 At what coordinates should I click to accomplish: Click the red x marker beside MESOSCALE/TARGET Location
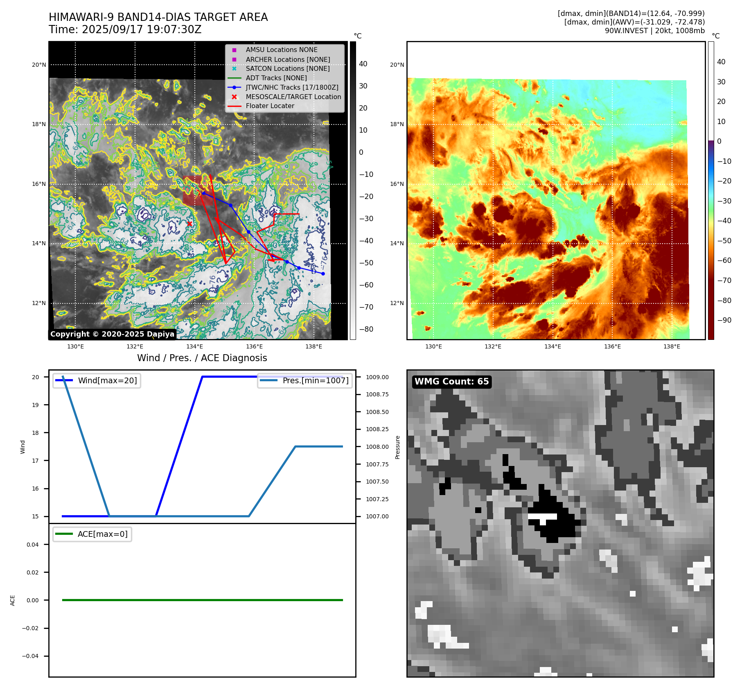234,97
